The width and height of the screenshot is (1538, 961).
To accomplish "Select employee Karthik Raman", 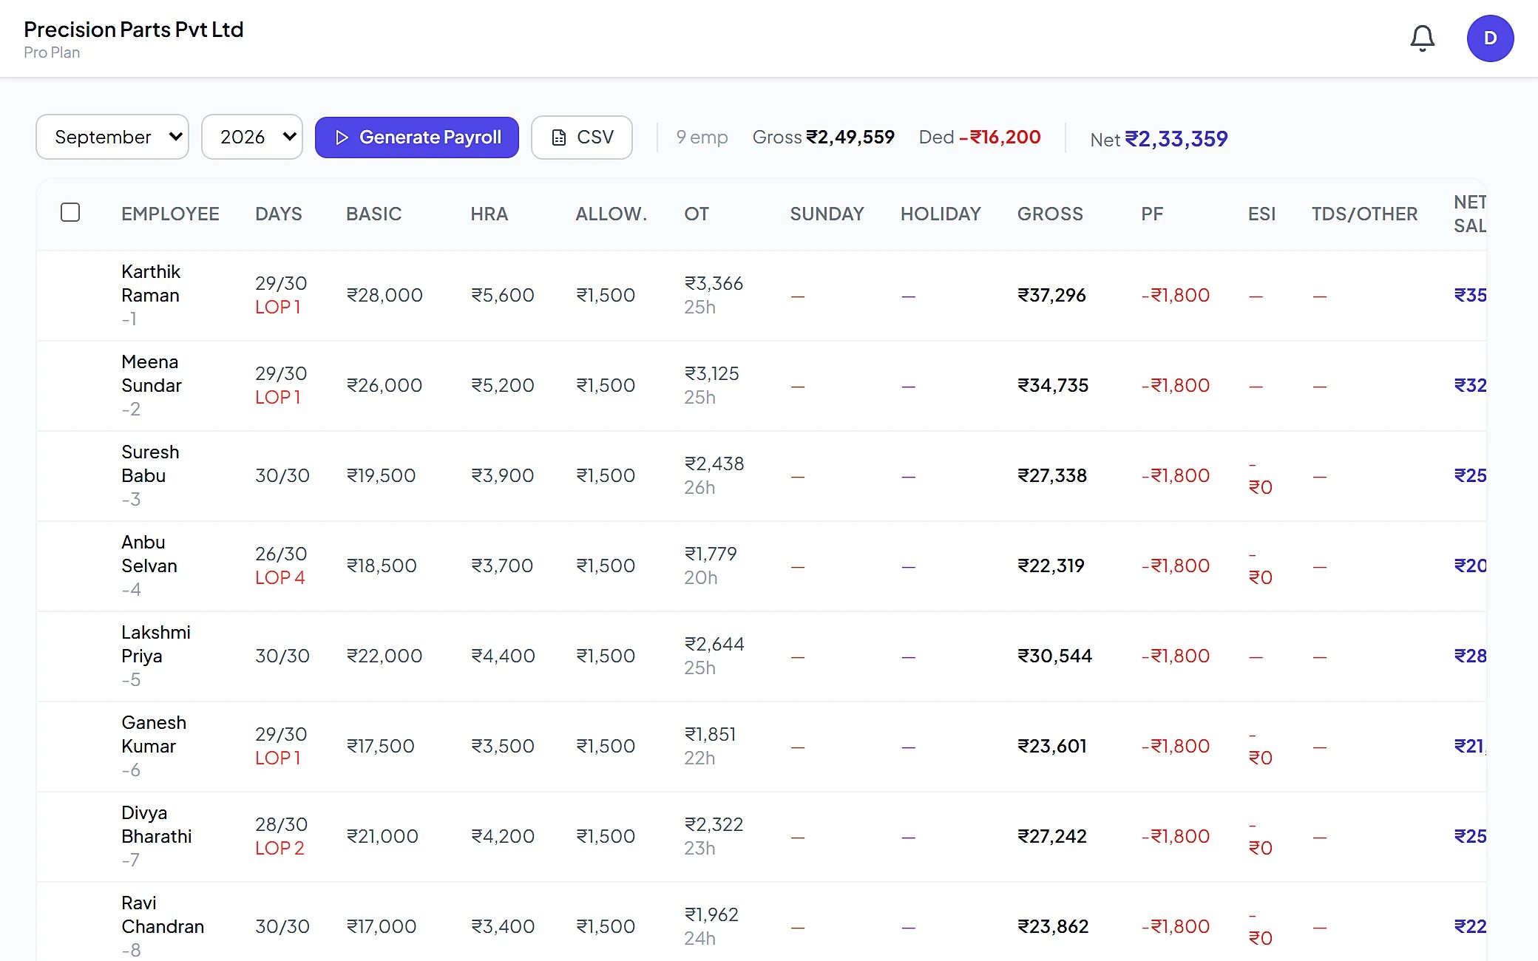I will [151, 284].
